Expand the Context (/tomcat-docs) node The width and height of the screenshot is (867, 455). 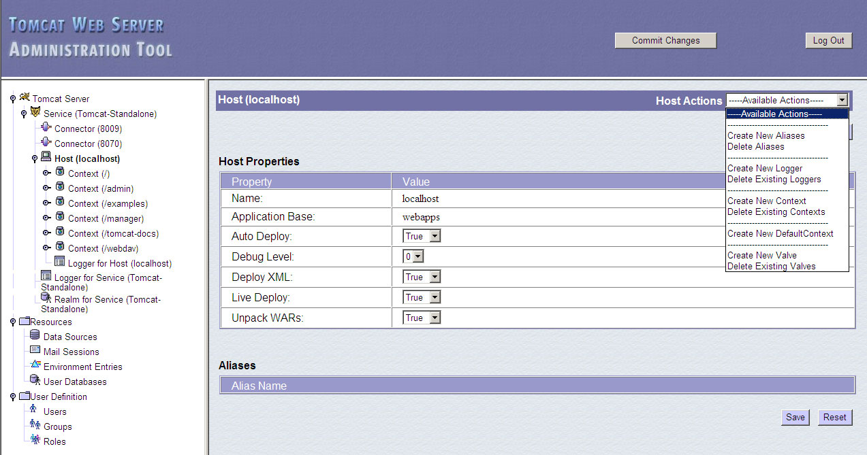pyautogui.click(x=47, y=233)
